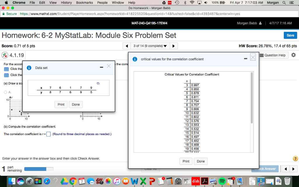Open Google Drive from the Dock
The height and width of the screenshot is (187, 299).
pos(65,181)
